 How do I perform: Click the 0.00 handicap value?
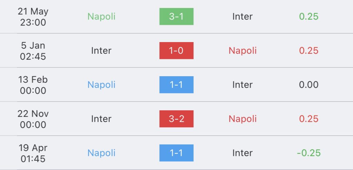click(309, 85)
